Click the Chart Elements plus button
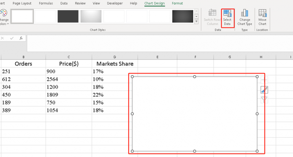The width and height of the screenshot is (293, 157). [264, 80]
